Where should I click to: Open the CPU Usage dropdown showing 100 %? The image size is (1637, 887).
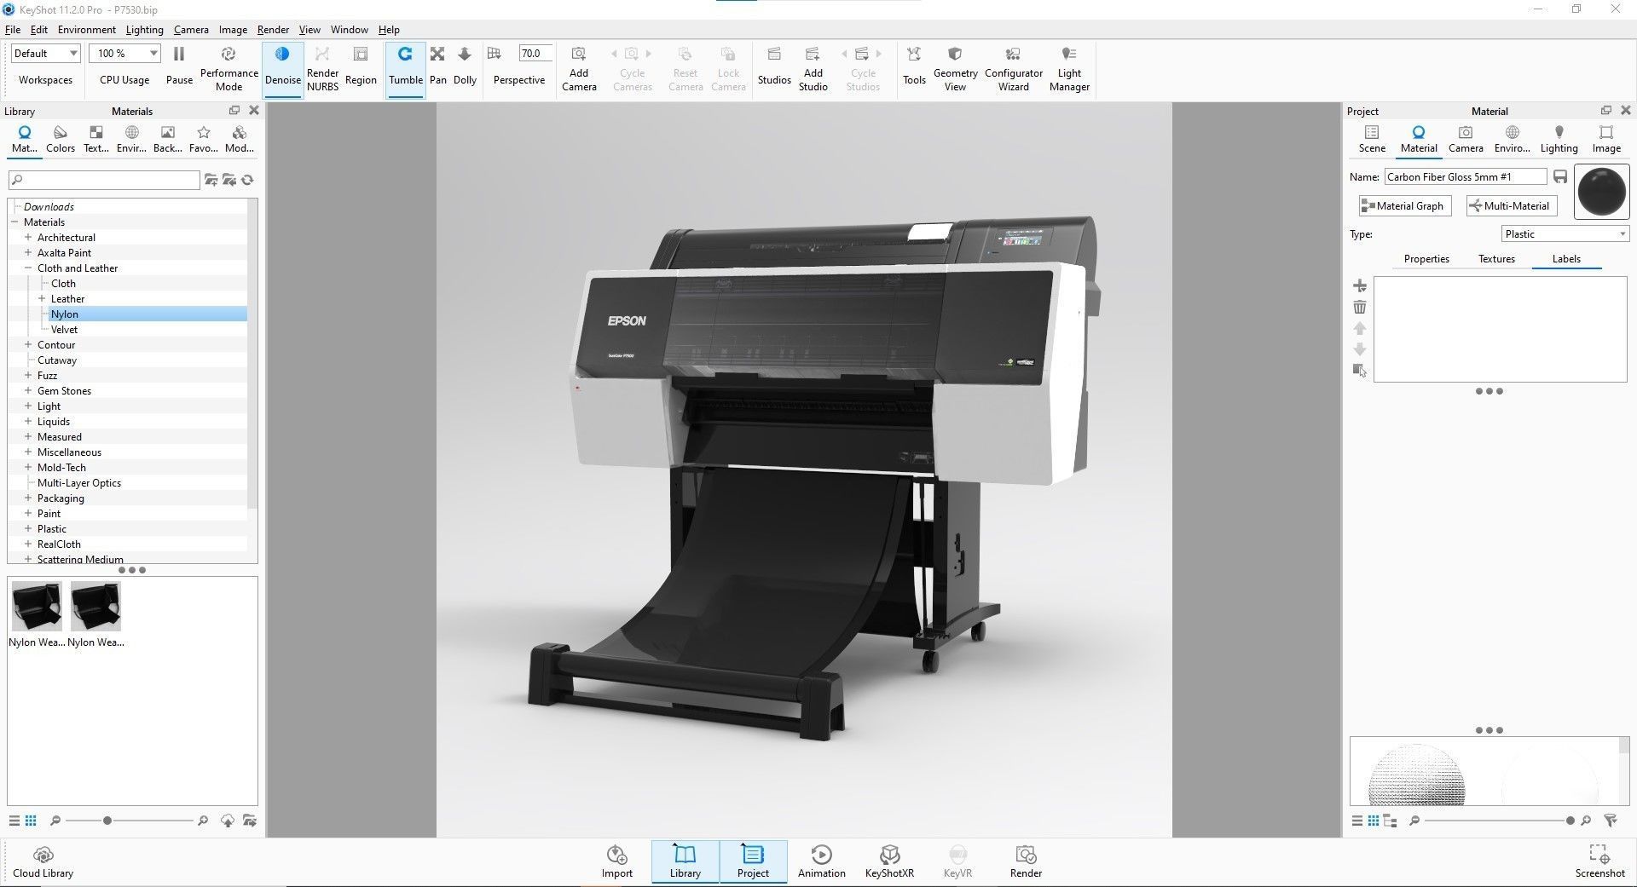125,53
